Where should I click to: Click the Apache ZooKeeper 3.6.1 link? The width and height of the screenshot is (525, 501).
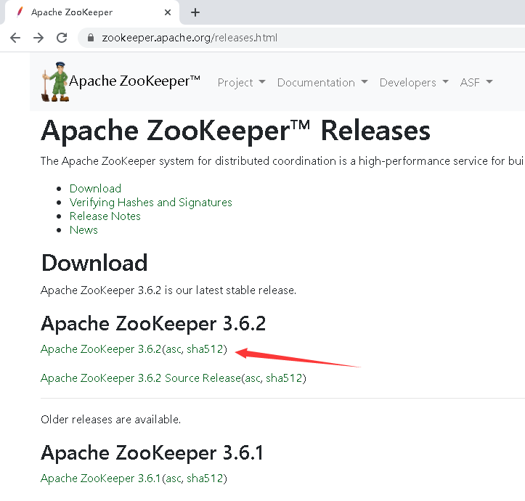point(100,478)
